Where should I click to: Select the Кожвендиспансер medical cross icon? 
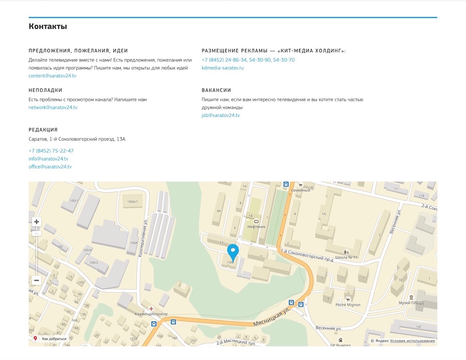click(x=151, y=308)
